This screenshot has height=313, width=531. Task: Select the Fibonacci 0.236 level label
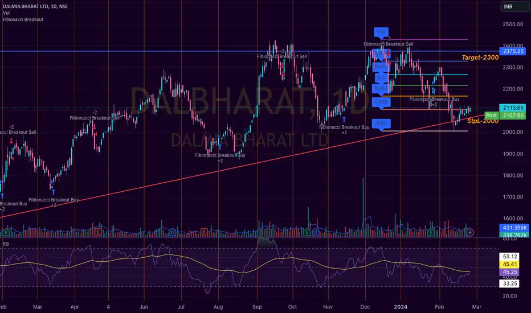pyautogui.click(x=381, y=102)
